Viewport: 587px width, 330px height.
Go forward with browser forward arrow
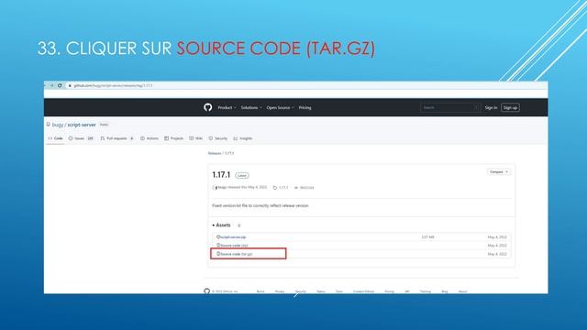pos(51,85)
